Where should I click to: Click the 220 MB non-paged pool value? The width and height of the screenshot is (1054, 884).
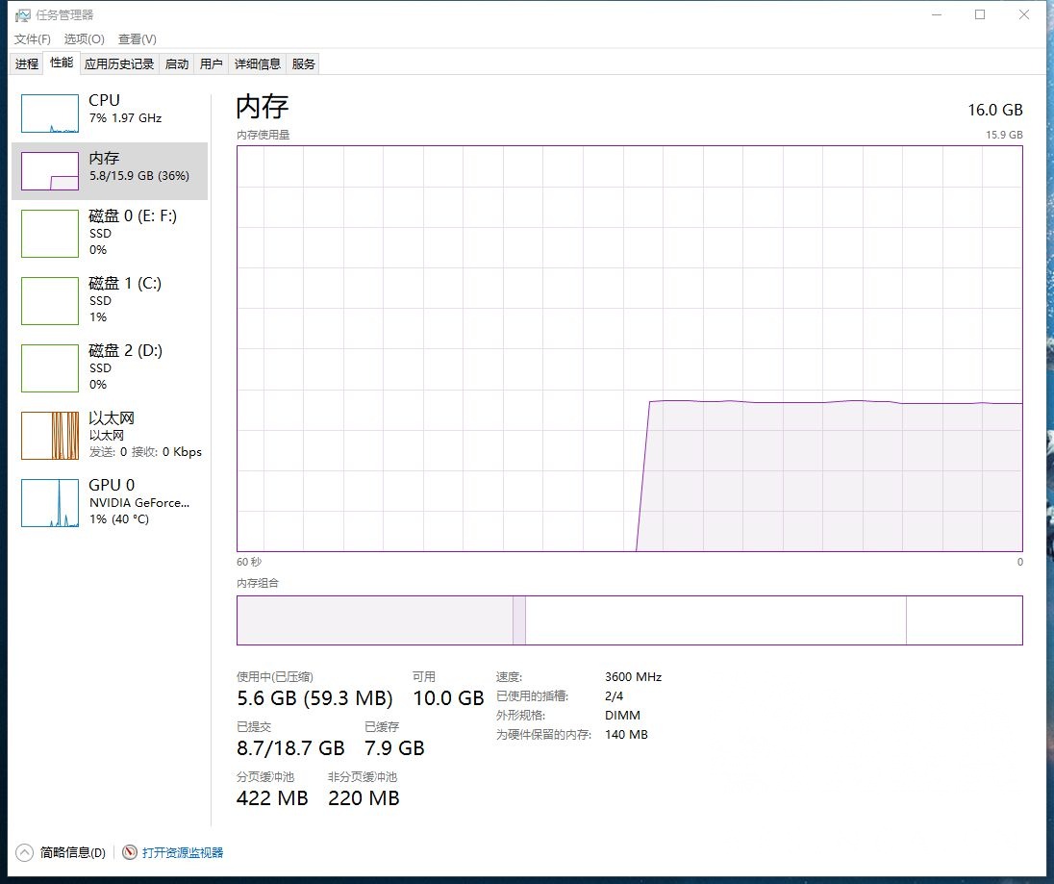coord(364,798)
